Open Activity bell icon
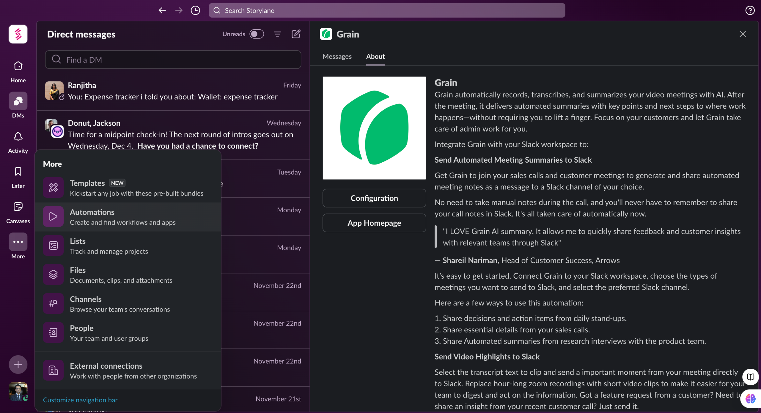761x413 pixels. coord(18,136)
